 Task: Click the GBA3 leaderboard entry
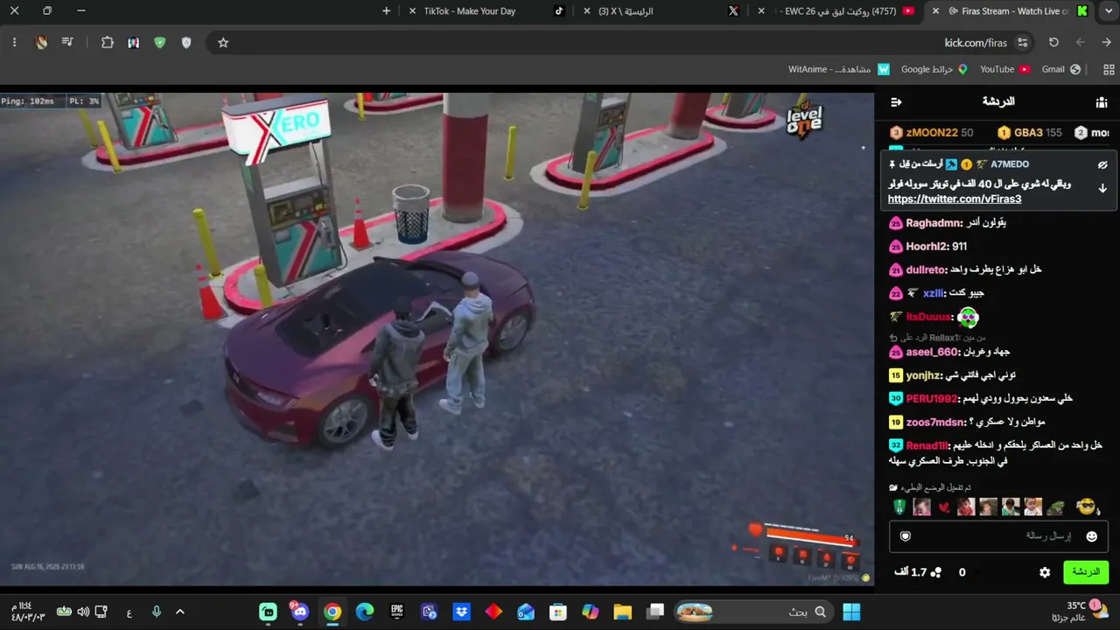[1030, 133]
